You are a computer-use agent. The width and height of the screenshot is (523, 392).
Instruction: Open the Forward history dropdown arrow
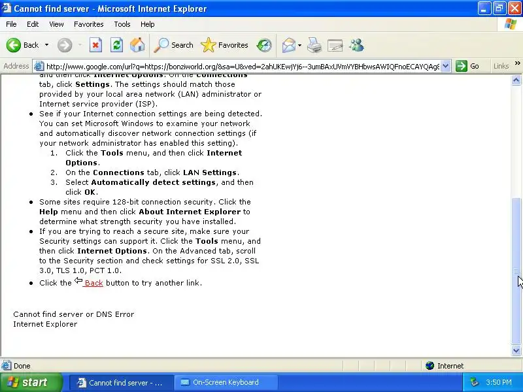[x=80, y=45]
